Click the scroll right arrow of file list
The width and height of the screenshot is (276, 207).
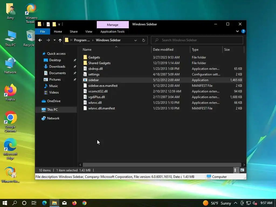pyautogui.click(x=244, y=165)
